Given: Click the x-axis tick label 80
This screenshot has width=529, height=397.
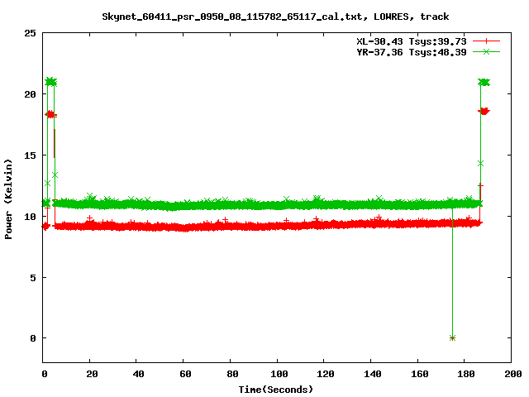Looking at the screenshot, I should pos(232,374).
